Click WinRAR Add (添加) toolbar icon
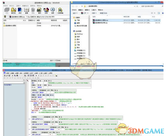Viewport: 167px width, 136px height. point(7,11)
